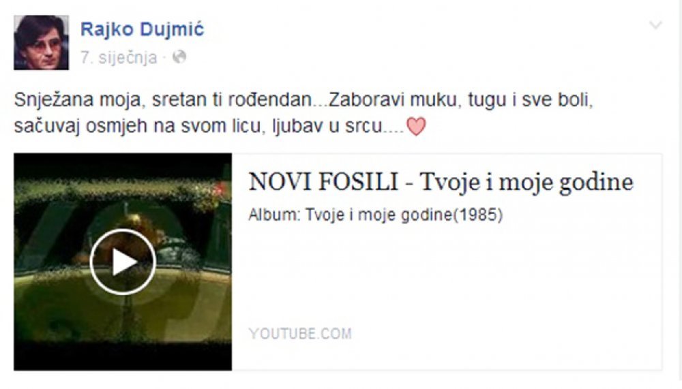Open Rajko Dujmić's profile name link
The height and width of the screenshot is (389, 682).
[x=143, y=29]
